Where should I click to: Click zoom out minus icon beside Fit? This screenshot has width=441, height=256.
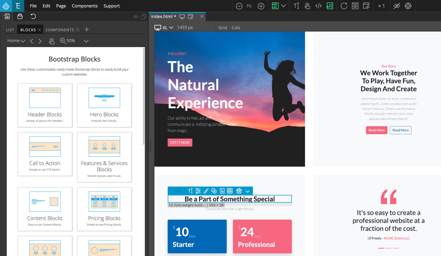239,6
